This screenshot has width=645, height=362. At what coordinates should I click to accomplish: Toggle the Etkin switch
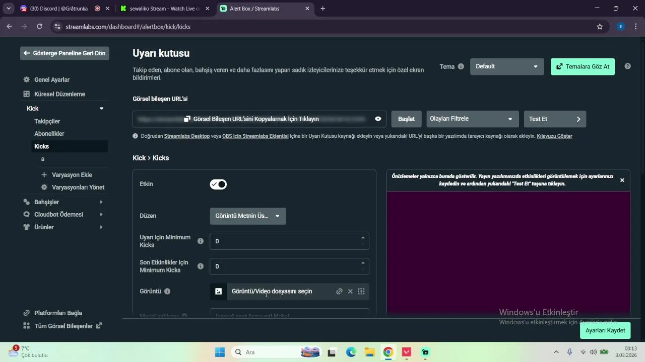218,185
